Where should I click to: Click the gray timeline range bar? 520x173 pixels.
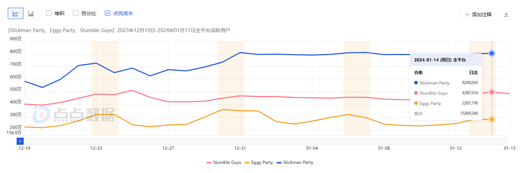click(x=265, y=141)
